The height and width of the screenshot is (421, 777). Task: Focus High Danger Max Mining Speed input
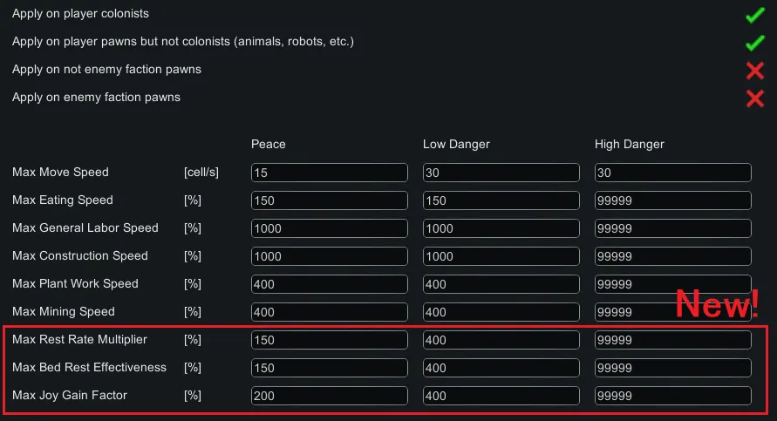[672, 312]
